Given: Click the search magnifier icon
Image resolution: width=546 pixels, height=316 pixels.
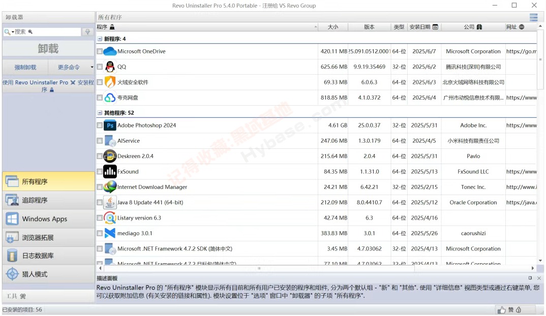Looking at the screenshot, I should pos(7,31).
